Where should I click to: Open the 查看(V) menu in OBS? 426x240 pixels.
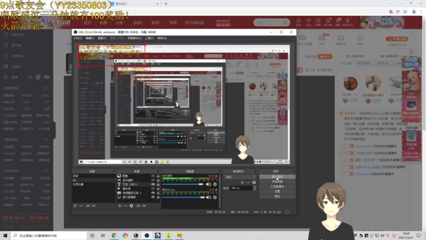click(102, 38)
